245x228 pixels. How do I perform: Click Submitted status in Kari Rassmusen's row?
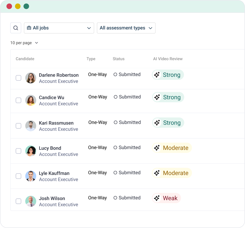[127, 122]
